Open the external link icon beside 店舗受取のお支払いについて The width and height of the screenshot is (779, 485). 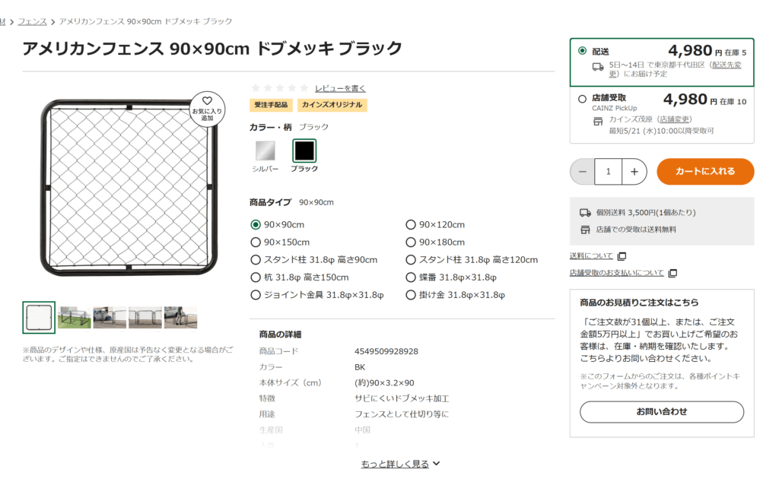tap(672, 273)
